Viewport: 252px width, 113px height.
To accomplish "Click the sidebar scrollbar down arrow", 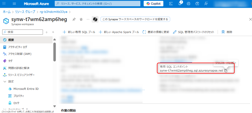I will (55, 106).
